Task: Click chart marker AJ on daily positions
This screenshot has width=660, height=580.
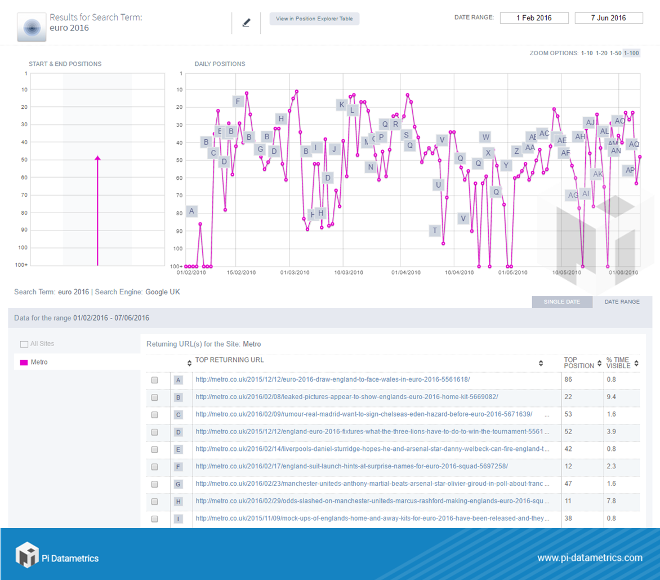Action: tap(590, 122)
